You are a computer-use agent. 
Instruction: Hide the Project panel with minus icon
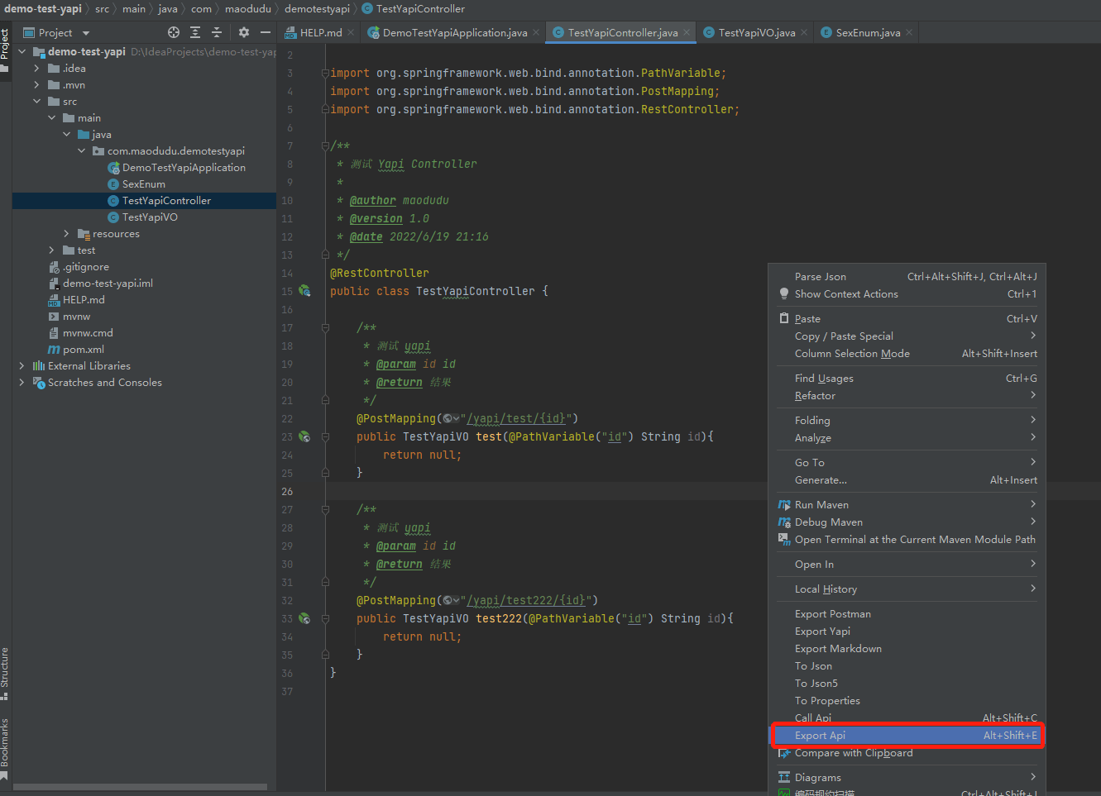click(x=266, y=32)
